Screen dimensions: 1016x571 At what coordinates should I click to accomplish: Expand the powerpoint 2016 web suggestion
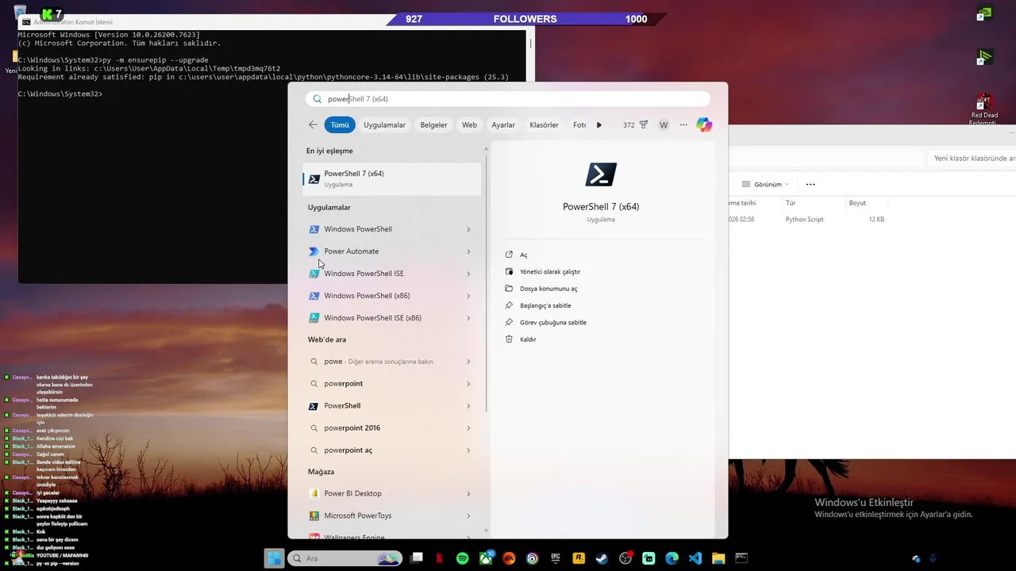pos(468,428)
